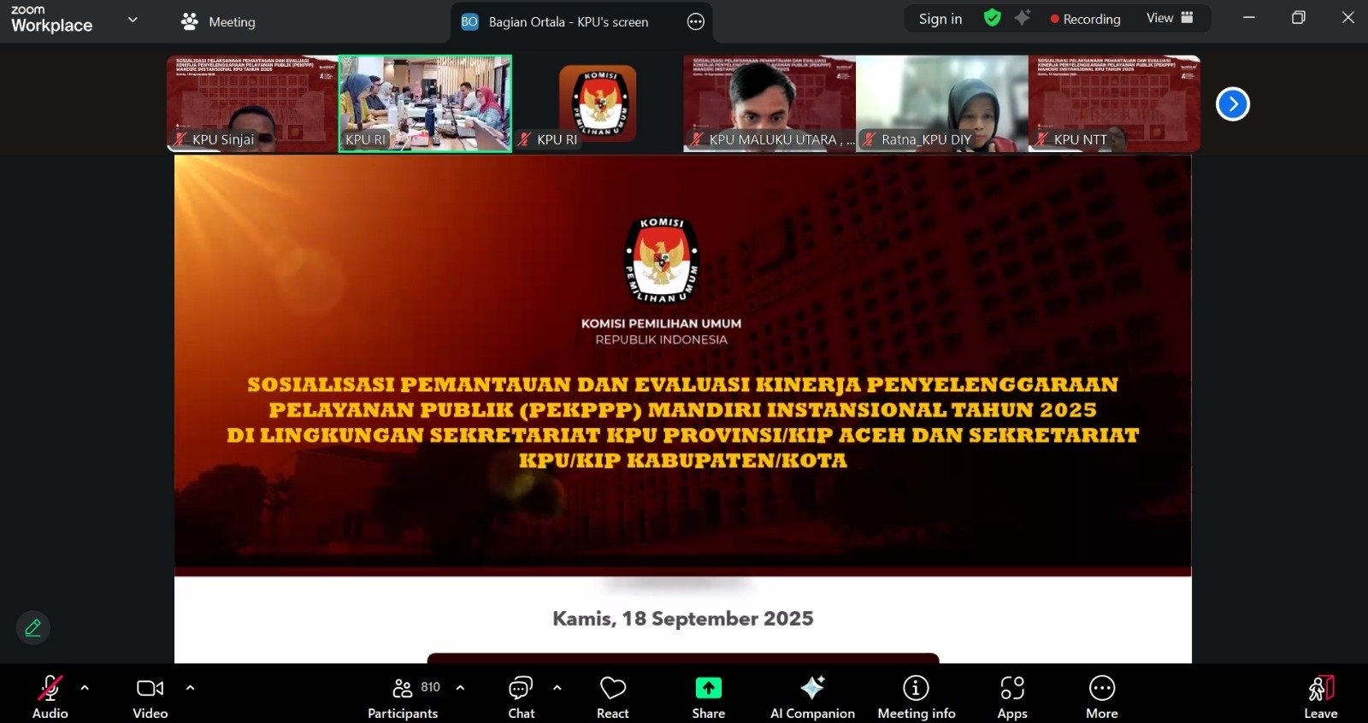1368x723 pixels.
Task: Toggle the camera with Video button
Action: [x=150, y=697]
